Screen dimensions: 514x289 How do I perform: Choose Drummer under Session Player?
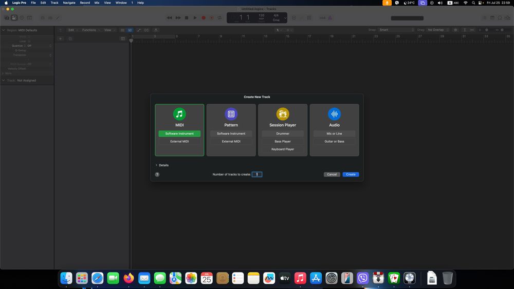tap(283, 133)
